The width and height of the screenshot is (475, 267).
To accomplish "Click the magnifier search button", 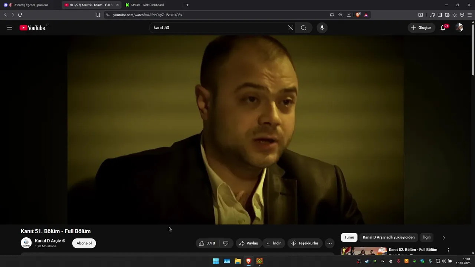I will [x=304, y=28].
